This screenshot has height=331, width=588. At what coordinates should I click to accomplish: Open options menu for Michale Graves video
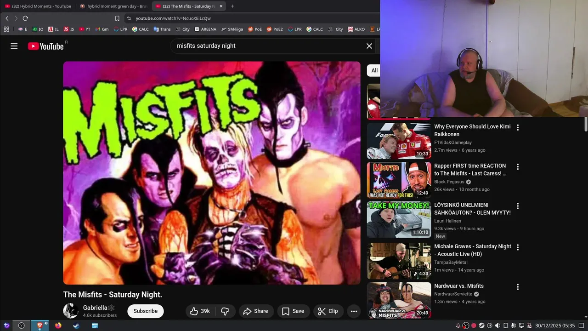click(518, 247)
